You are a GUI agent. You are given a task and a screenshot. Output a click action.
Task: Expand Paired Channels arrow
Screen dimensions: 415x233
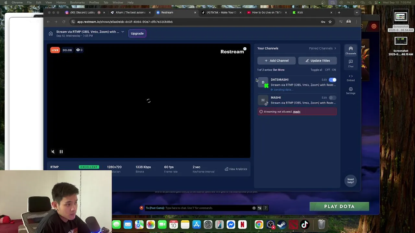[335, 48]
